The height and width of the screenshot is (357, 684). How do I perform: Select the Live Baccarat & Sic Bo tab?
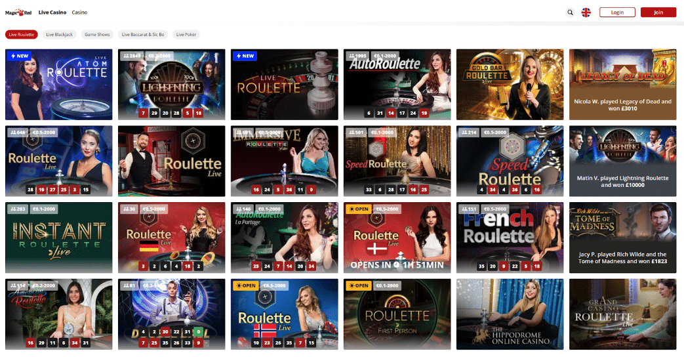(x=143, y=35)
